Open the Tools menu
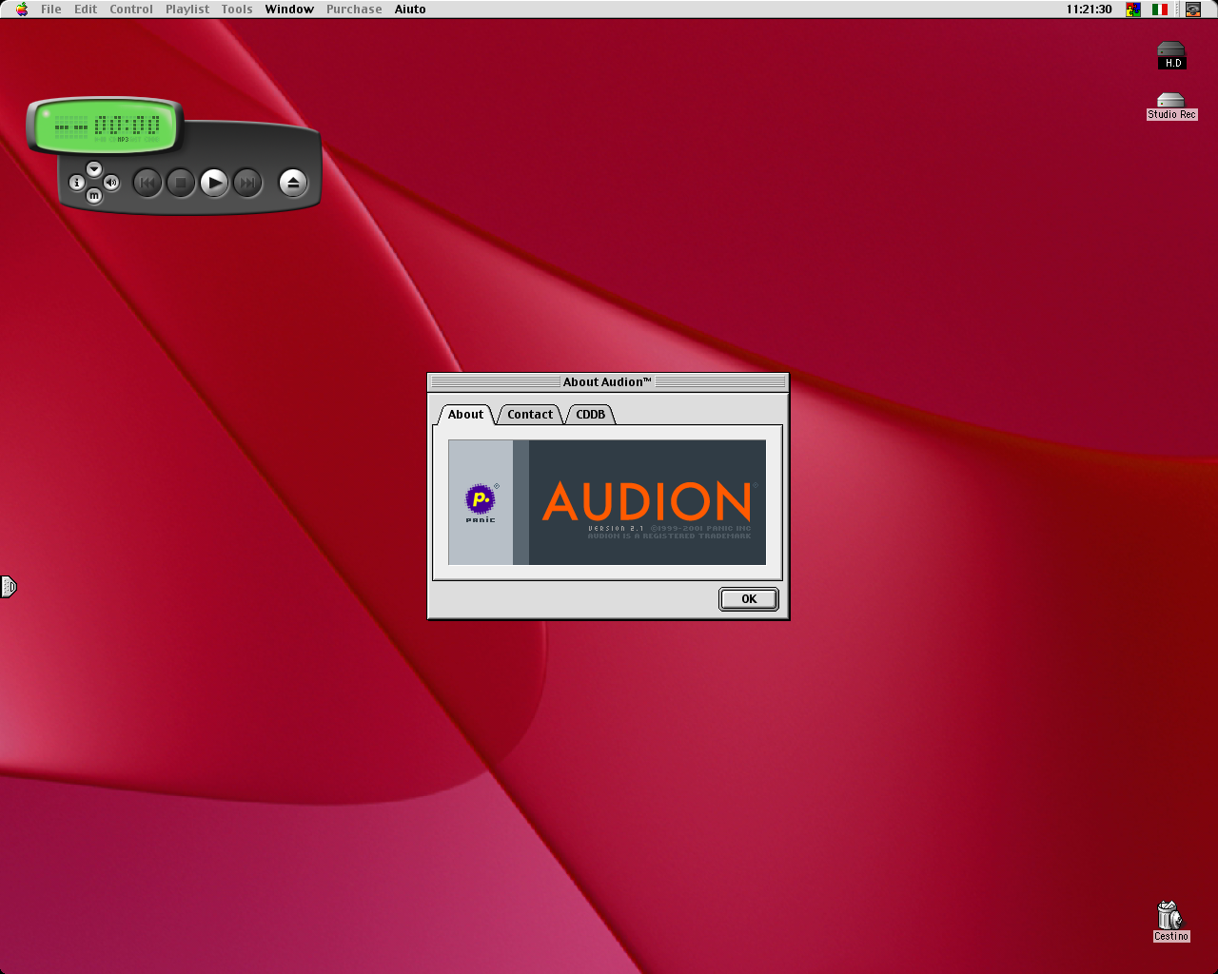The image size is (1218, 974). 237,9
